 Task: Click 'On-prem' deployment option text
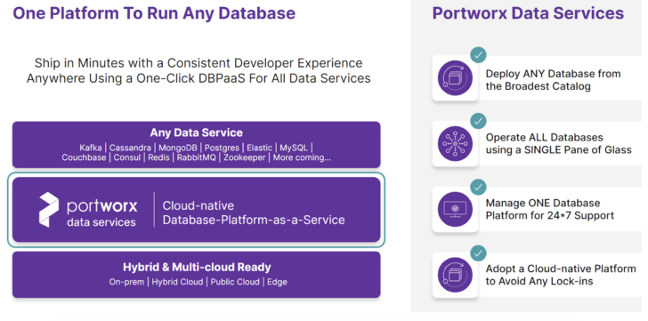tap(127, 282)
